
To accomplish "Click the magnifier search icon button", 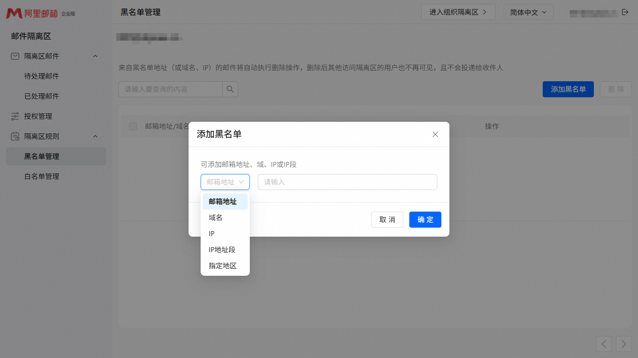I will point(230,89).
